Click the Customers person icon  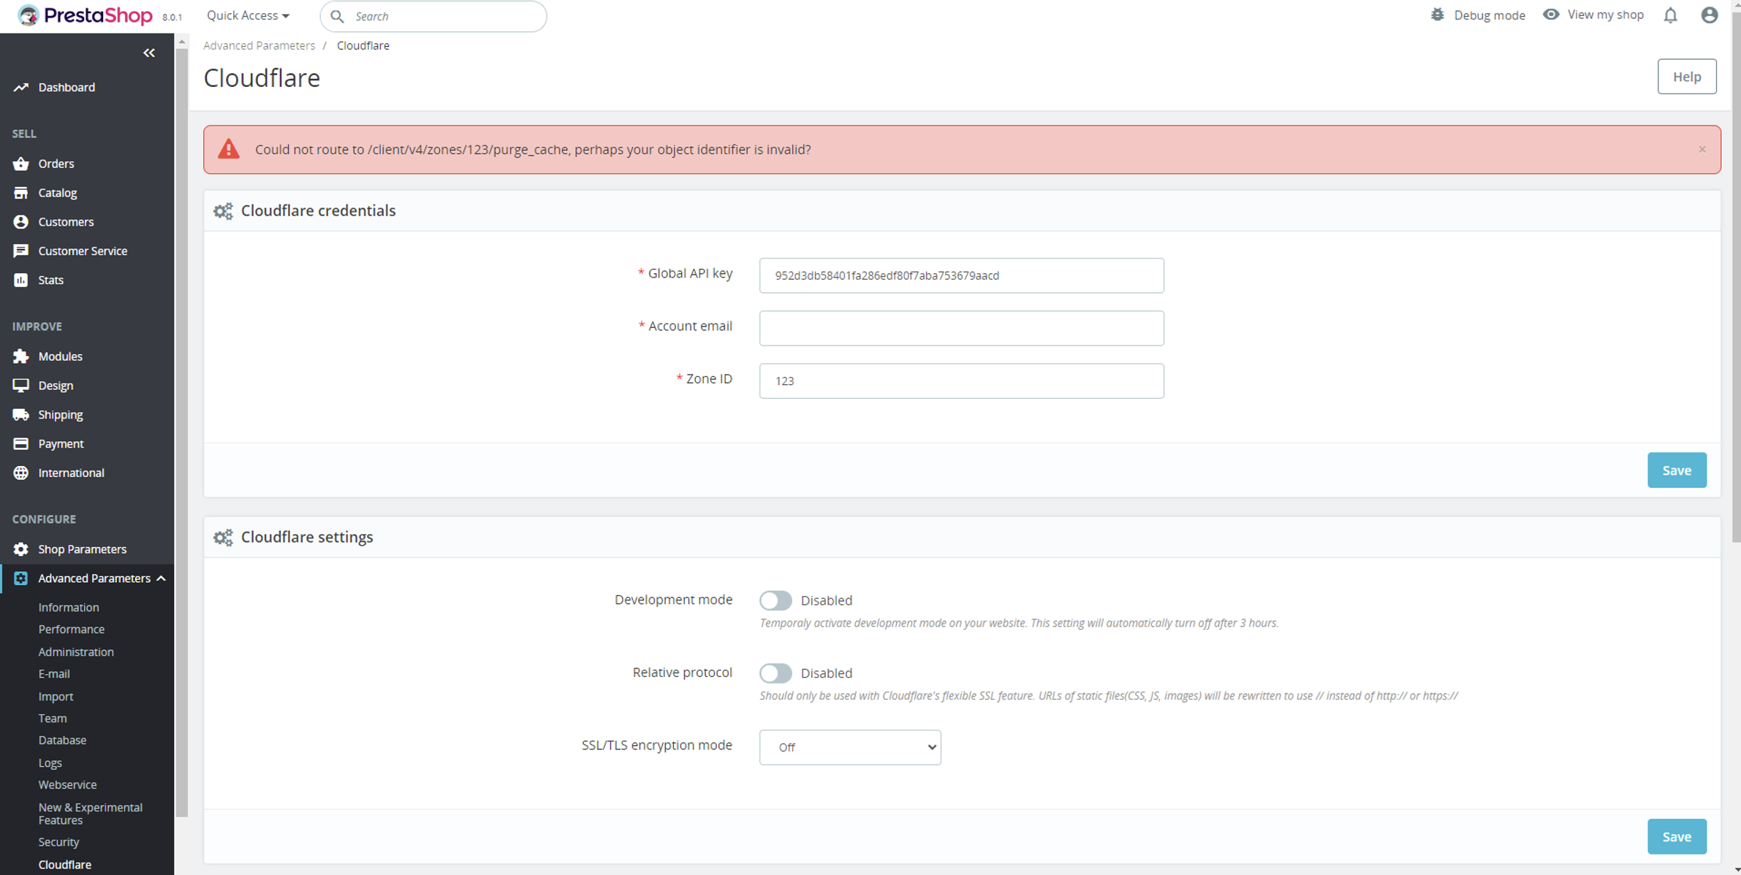tap(20, 222)
